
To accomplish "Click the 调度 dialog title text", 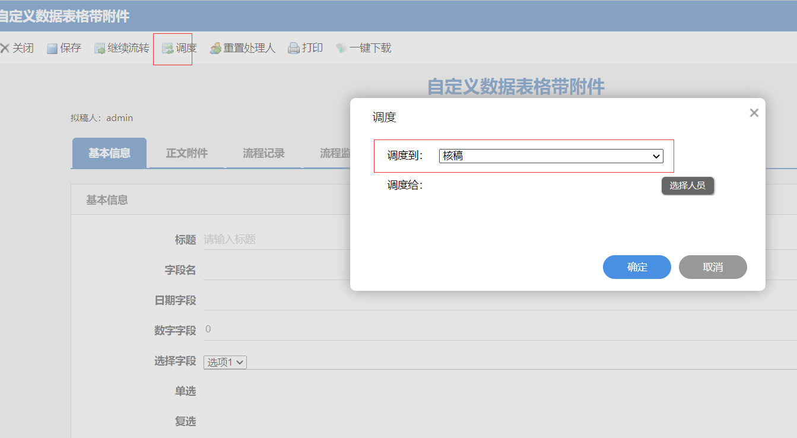I will tap(384, 118).
